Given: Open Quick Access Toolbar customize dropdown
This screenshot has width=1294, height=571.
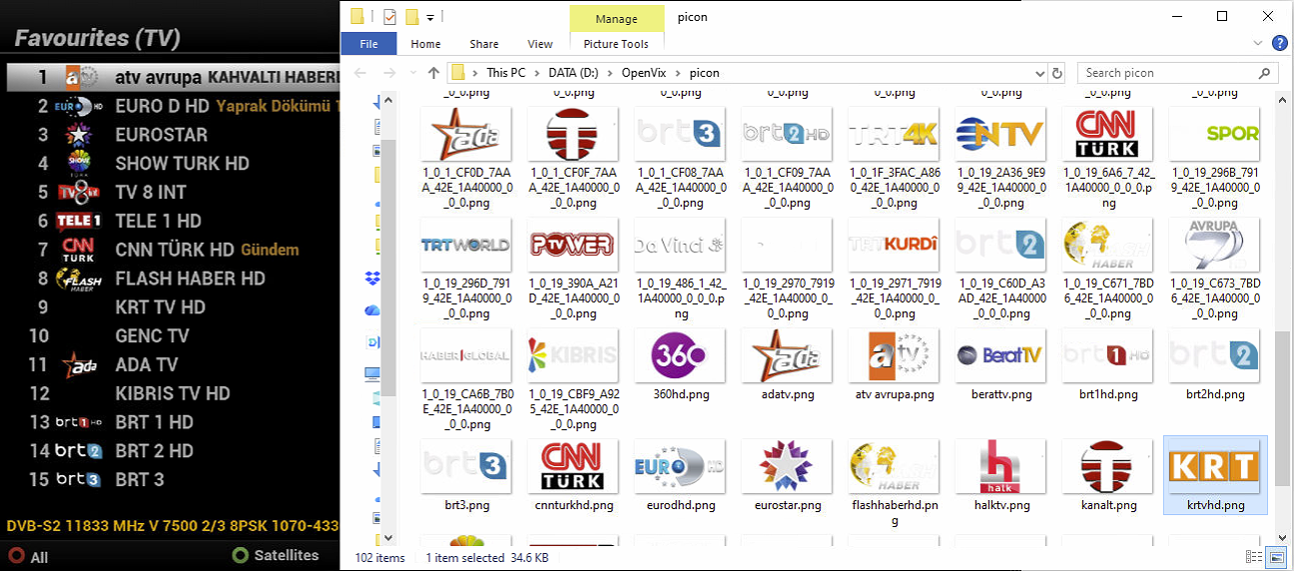Looking at the screenshot, I should (430, 17).
